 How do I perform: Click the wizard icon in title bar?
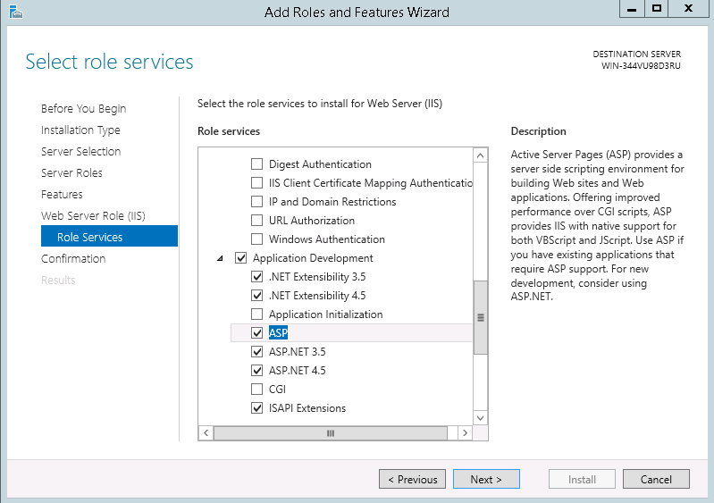(x=15, y=12)
